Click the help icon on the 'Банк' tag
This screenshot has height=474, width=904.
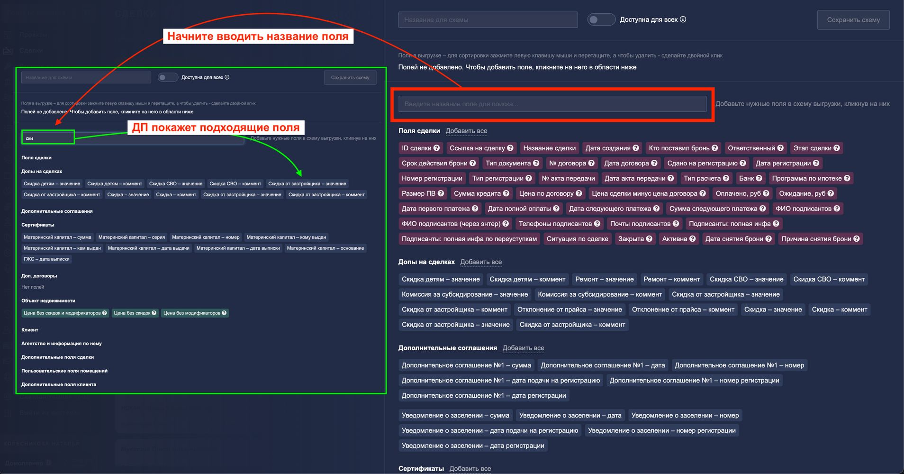click(x=759, y=178)
